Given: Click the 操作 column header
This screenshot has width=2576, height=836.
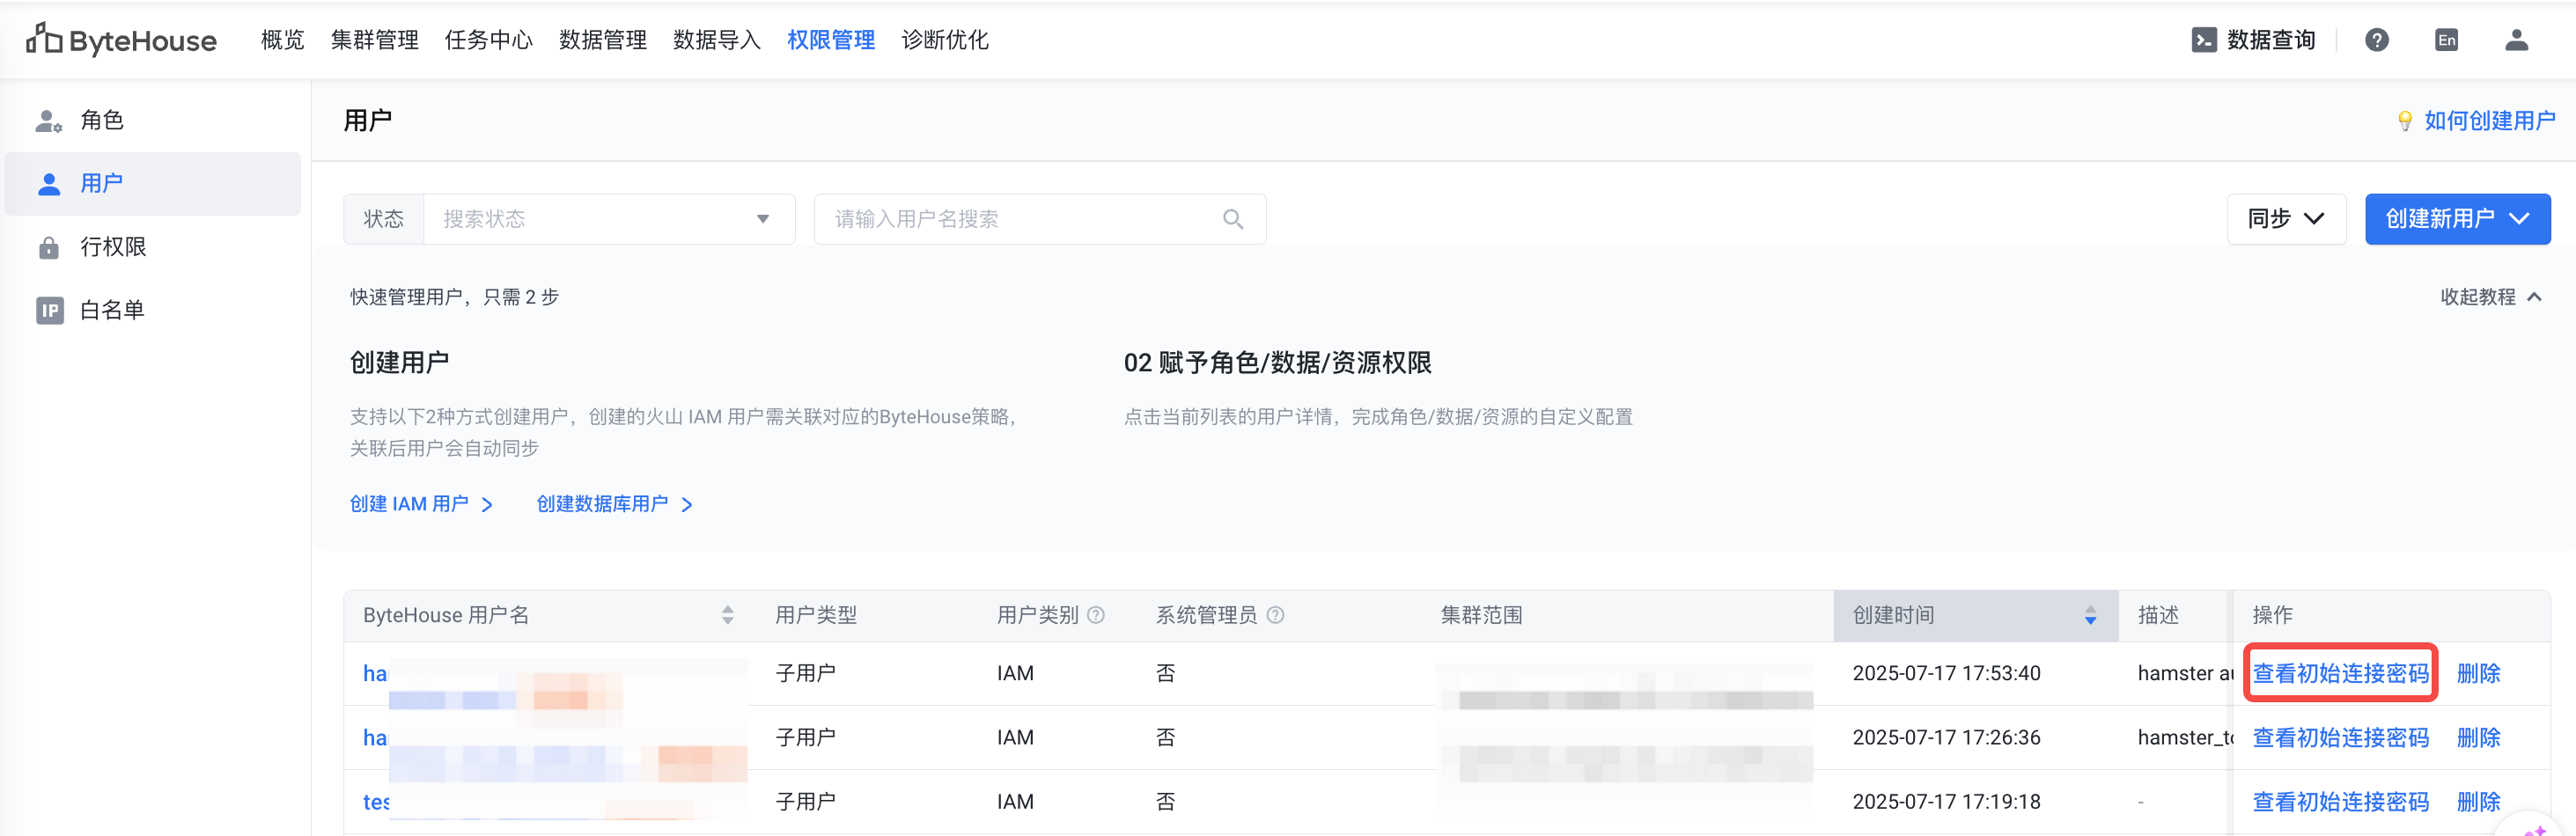Looking at the screenshot, I should [x=2272, y=615].
